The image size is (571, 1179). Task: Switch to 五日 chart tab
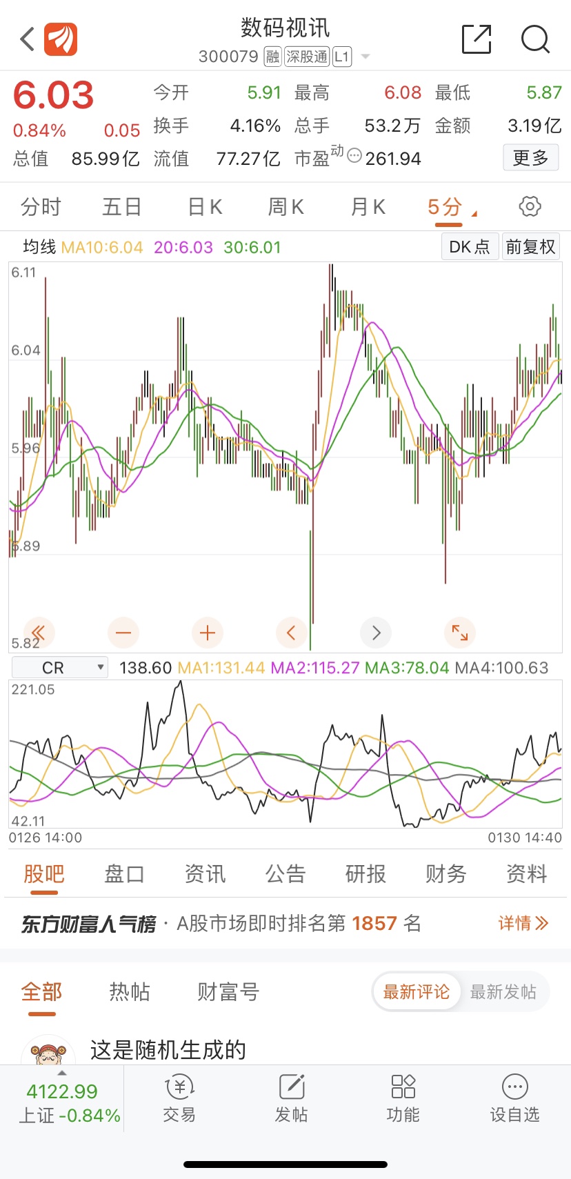pyautogui.click(x=122, y=206)
